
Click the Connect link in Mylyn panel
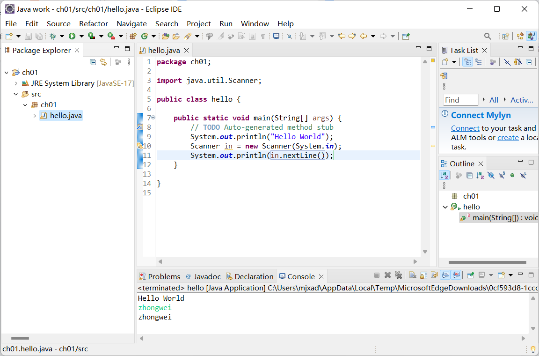[465, 128]
